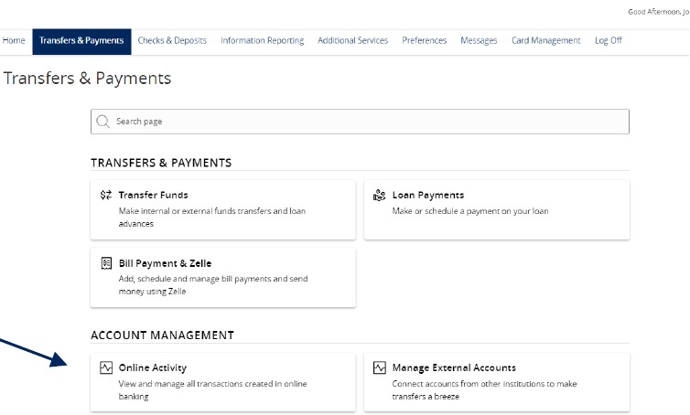Screen dimensions: 690x415
Task: Open the Online Activity title link
Action: click(153, 367)
